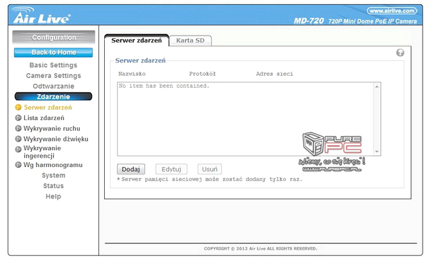Click the list scrollbar up arrow

(x=377, y=87)
